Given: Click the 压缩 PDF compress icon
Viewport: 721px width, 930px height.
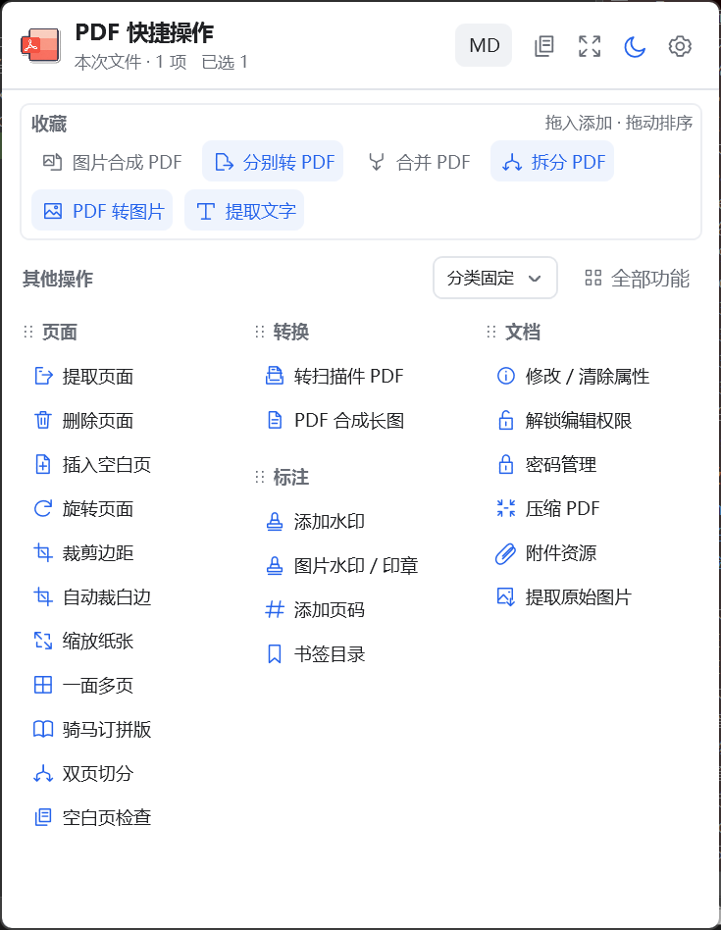Looking at the screenshot, I should coord(506,508).
